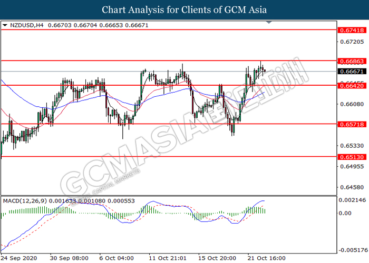Click the NZDUSD,H4 symbol label
369x263 pixels.
coord(27,25)
